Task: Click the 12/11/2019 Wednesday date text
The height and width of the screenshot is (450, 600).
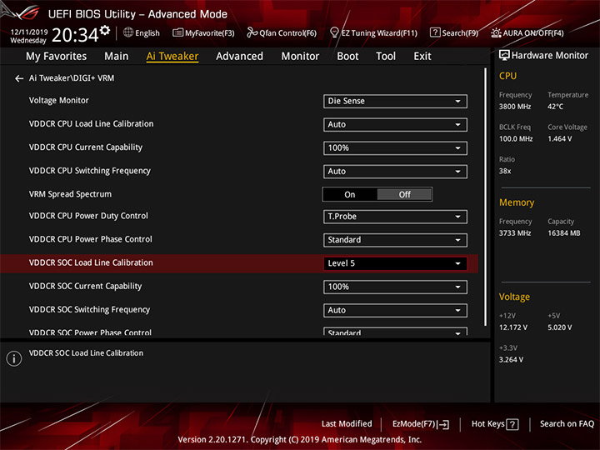Action: pos(28,37)
